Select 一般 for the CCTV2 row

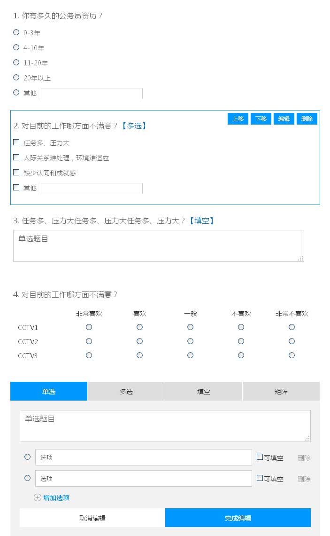coord(190,341)
